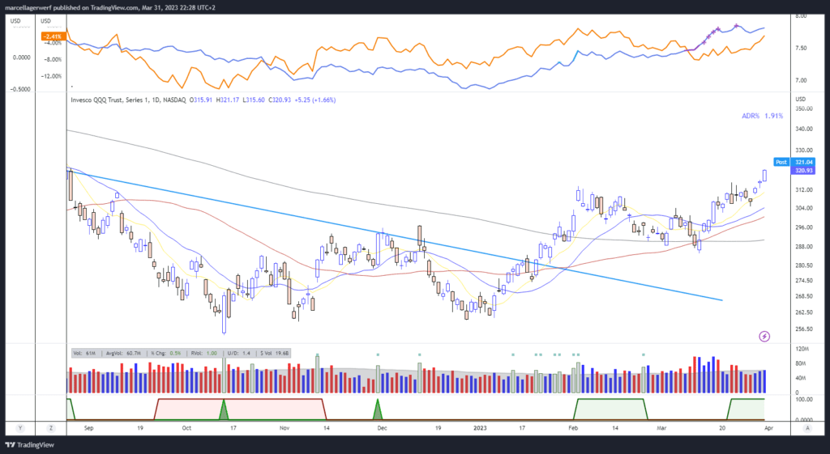This screenshot has height=454, width=830.
Task: Click the +5.25 (+1.66%) change value
Action: (x=315, y=100)
